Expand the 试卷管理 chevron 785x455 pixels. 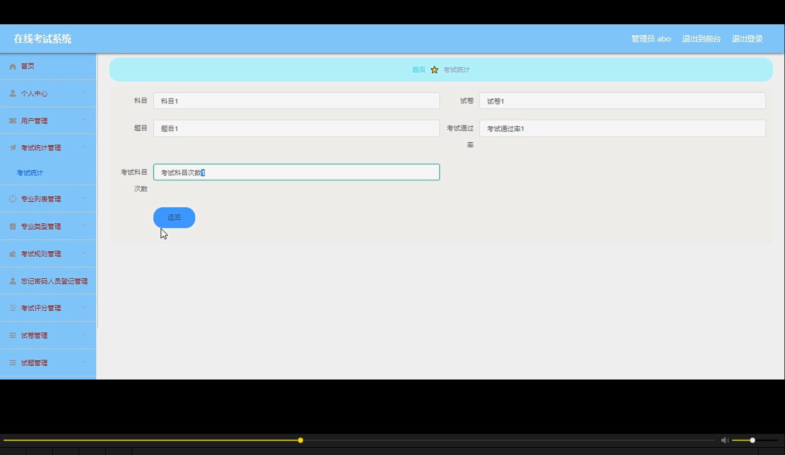pos(83,335)
